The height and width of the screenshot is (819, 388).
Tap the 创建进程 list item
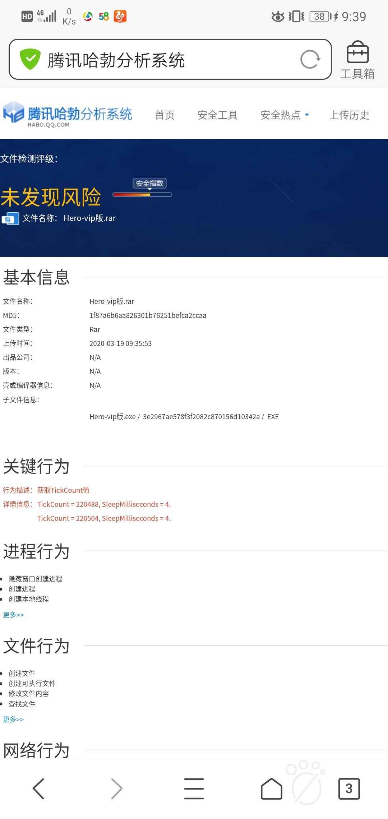[x=22, y=589]
